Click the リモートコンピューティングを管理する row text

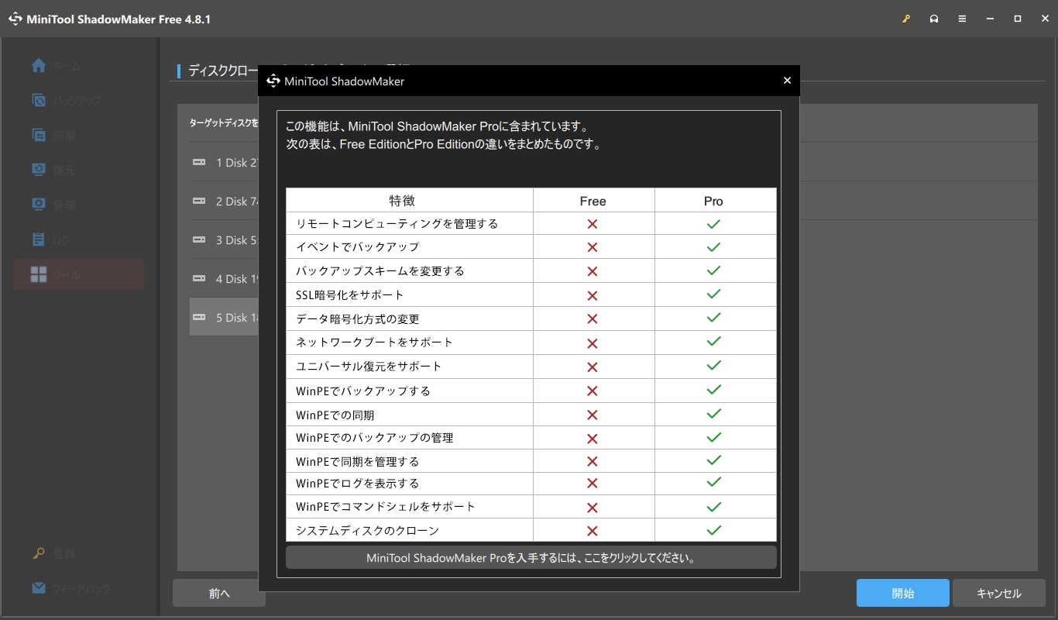tap(397, 224)
